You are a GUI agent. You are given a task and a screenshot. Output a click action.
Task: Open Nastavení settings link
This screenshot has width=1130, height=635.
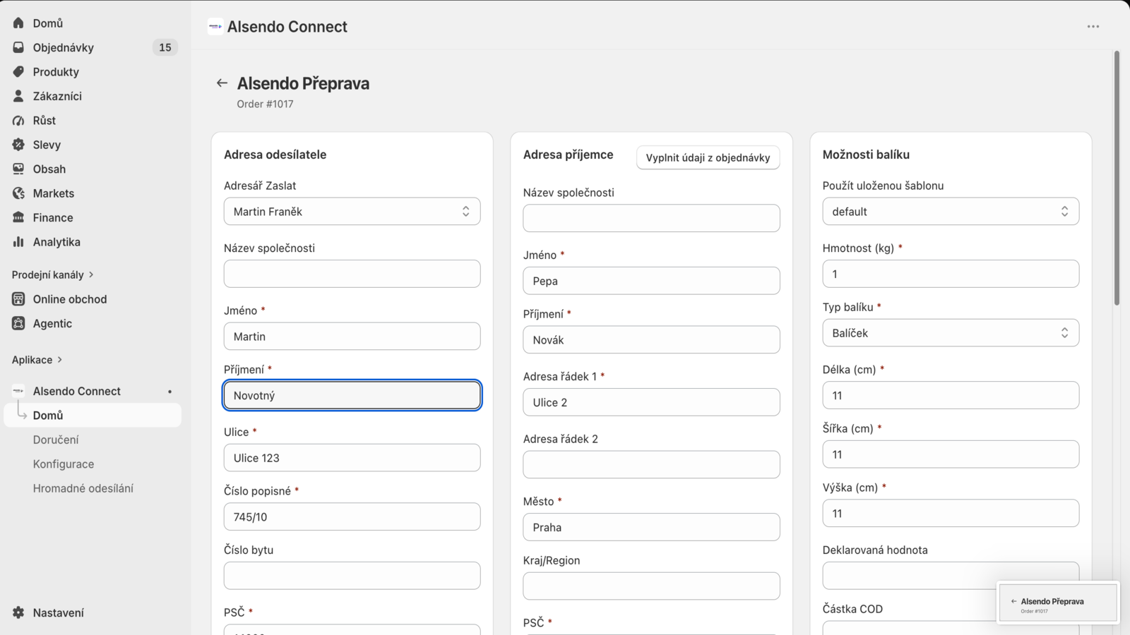(x=59, y=613)
